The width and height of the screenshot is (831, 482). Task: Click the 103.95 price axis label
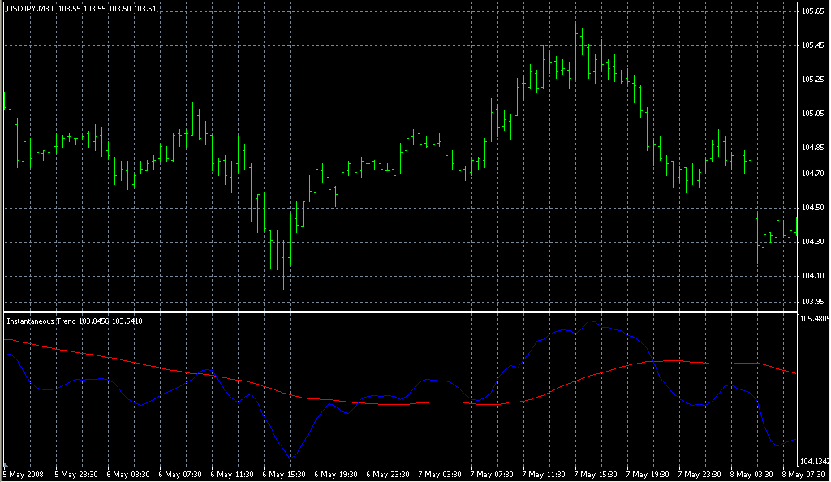812,302
